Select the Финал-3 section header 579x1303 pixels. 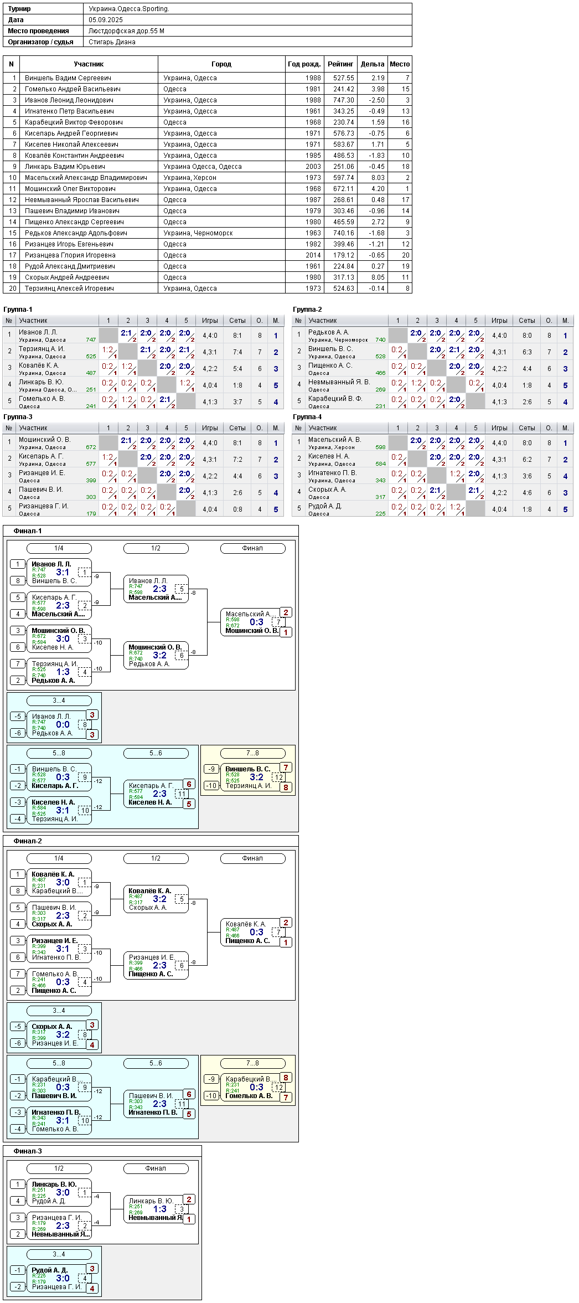28,1151
